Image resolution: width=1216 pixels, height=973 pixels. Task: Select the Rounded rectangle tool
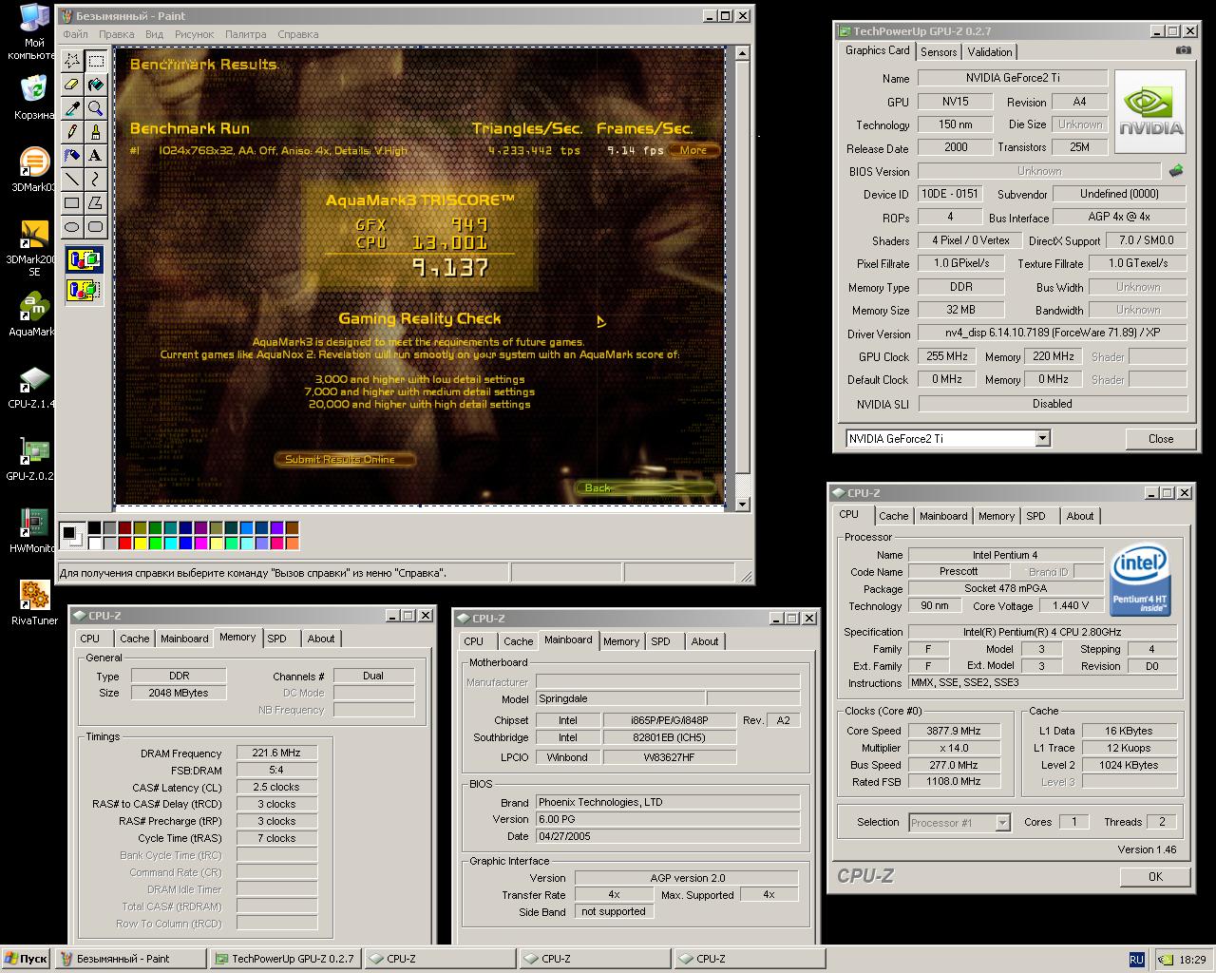pyautogui.click(x=96, y=227)
